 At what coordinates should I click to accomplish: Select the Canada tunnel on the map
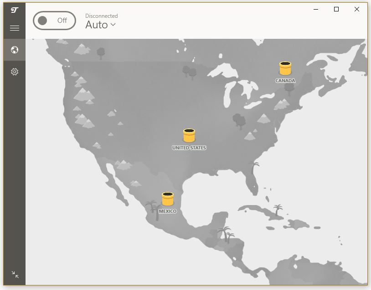click(285, 69)
